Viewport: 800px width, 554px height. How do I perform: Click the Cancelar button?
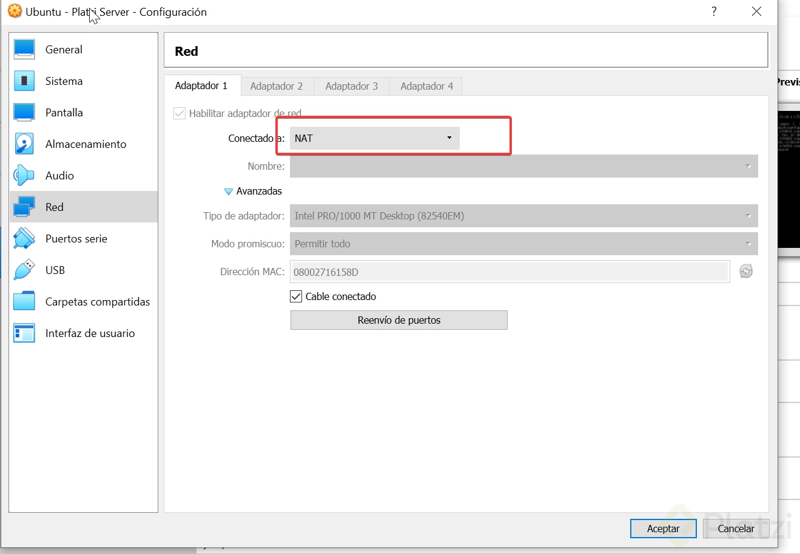(736, 529)
